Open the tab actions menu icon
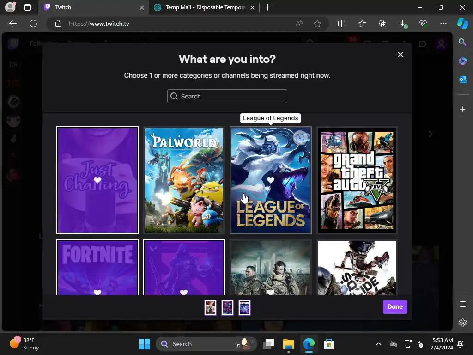 pyautogui.click(x=27, y=7)
